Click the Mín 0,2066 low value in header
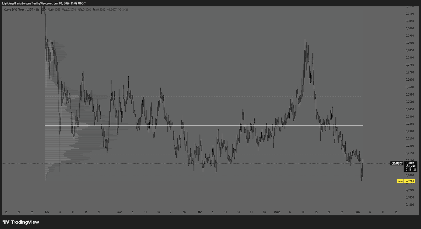 [x=85, y=9]
